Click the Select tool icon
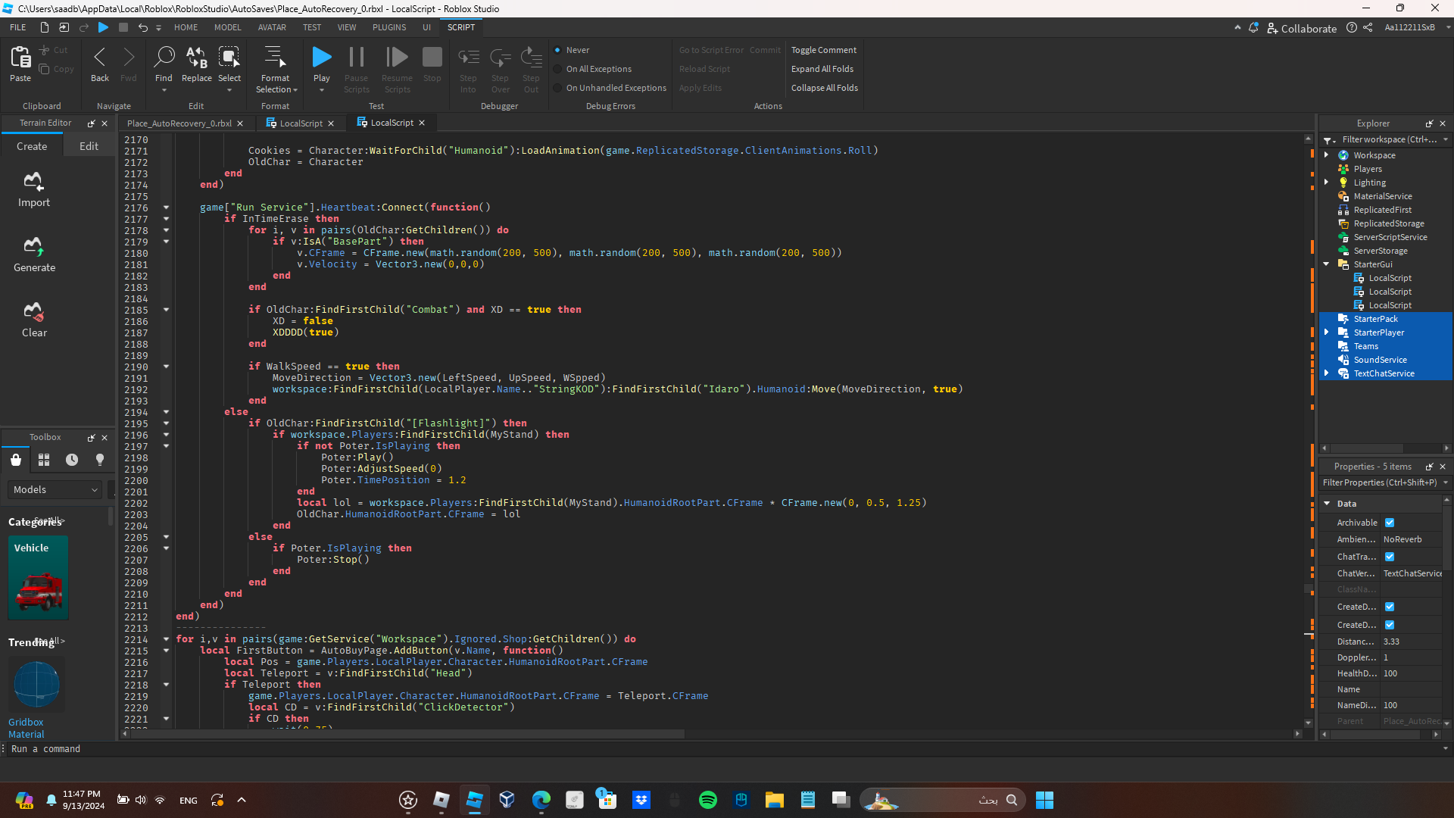The image size is (1454, 818). tap(229, 57)
